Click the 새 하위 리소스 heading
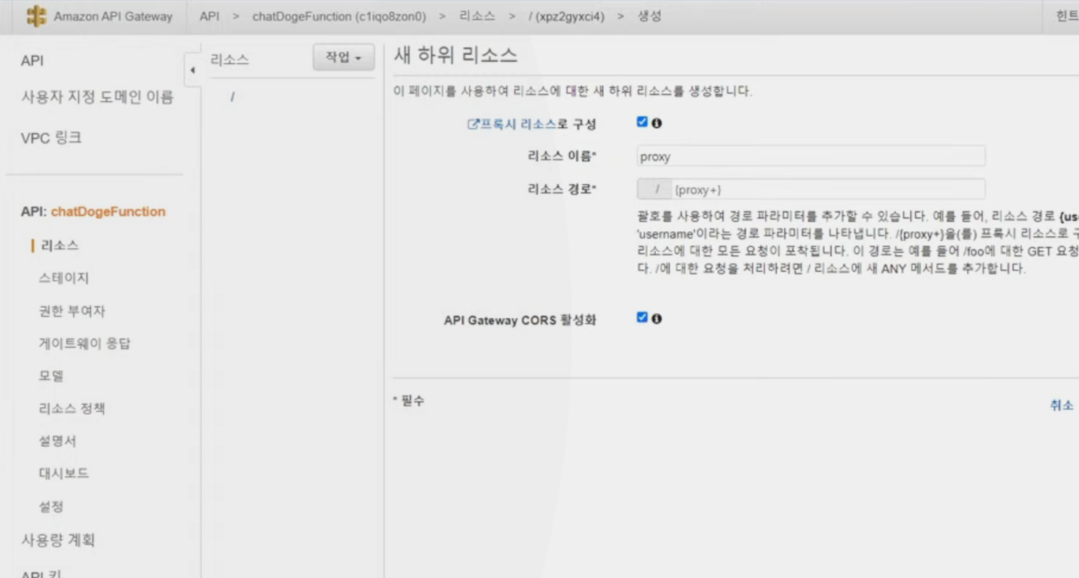The height and width of the screenshot is (578, 1079). pyautogui.click(x=455, y=55)
